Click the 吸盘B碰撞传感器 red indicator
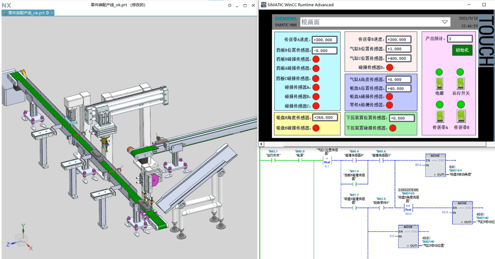 pyautogui.click(x=316, y=128)
